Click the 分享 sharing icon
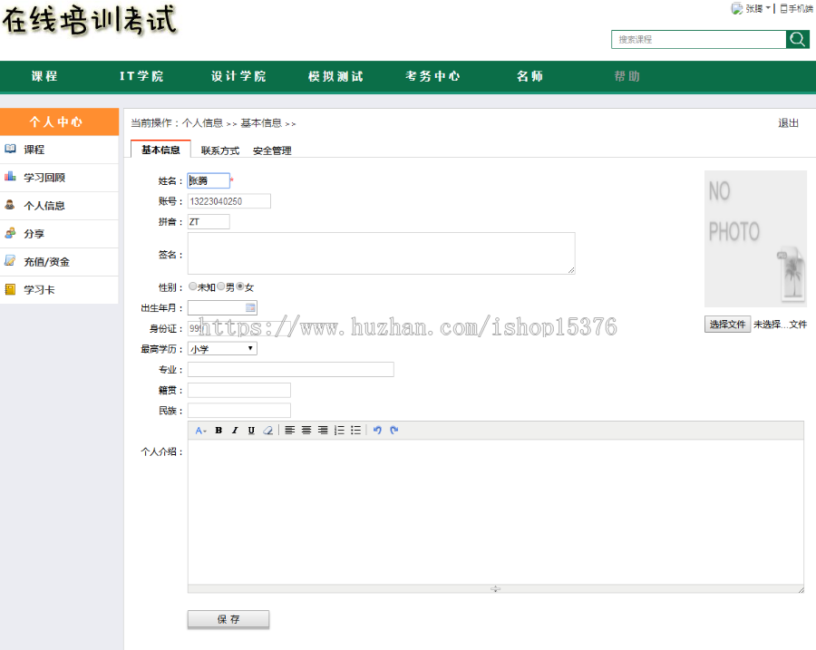This screenshot has width=816, height=650. 10,234
